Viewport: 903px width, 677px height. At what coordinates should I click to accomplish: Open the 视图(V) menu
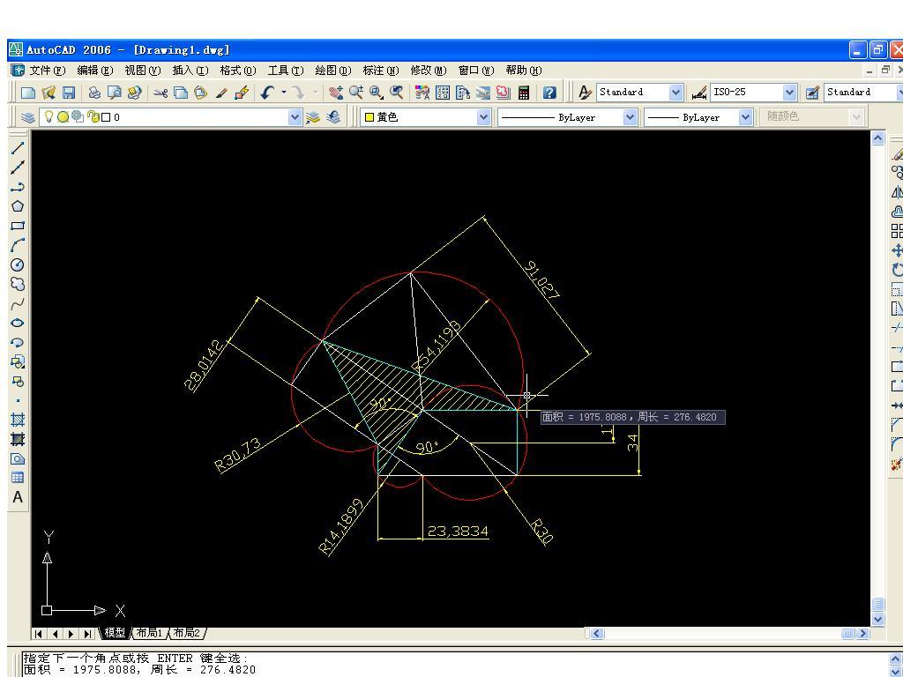[143, 71]
